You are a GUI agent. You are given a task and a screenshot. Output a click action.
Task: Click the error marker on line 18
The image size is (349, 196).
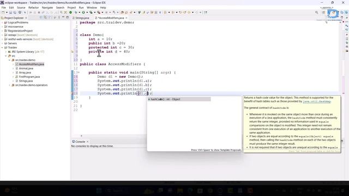72,93
